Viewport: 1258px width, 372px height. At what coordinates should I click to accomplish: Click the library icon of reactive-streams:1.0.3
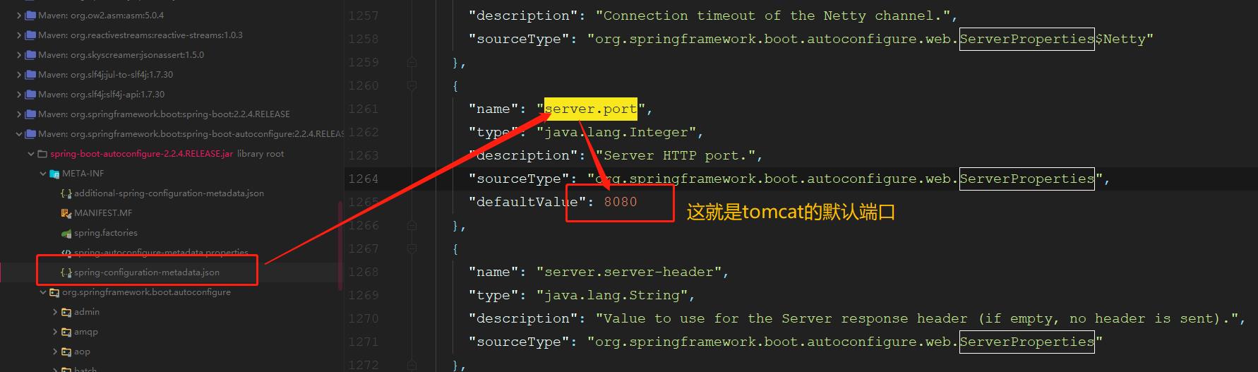(30, 35)
